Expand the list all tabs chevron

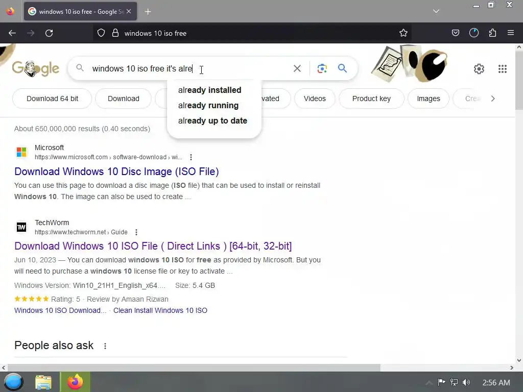[436, 11]
